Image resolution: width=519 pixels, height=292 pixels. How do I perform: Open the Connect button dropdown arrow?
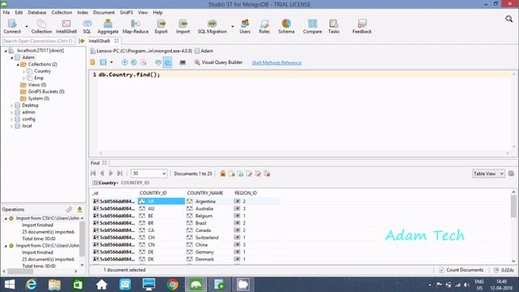(x=27, y=27)
